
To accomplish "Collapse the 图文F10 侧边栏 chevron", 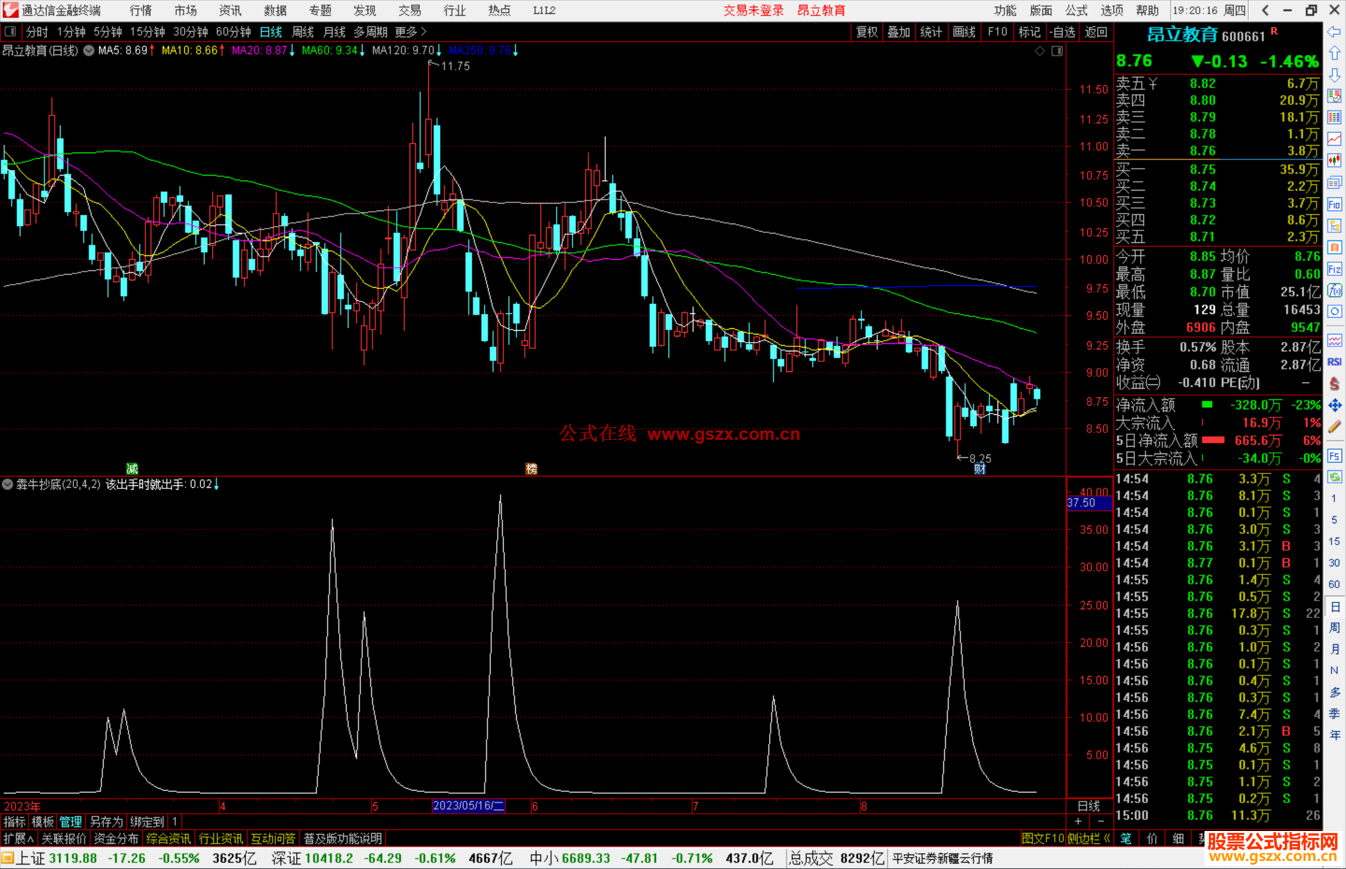I will click(x=1107, y=838).
